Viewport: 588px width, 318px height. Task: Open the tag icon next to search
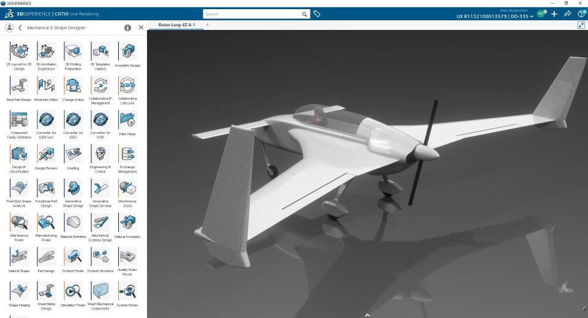tap(317, 14)
